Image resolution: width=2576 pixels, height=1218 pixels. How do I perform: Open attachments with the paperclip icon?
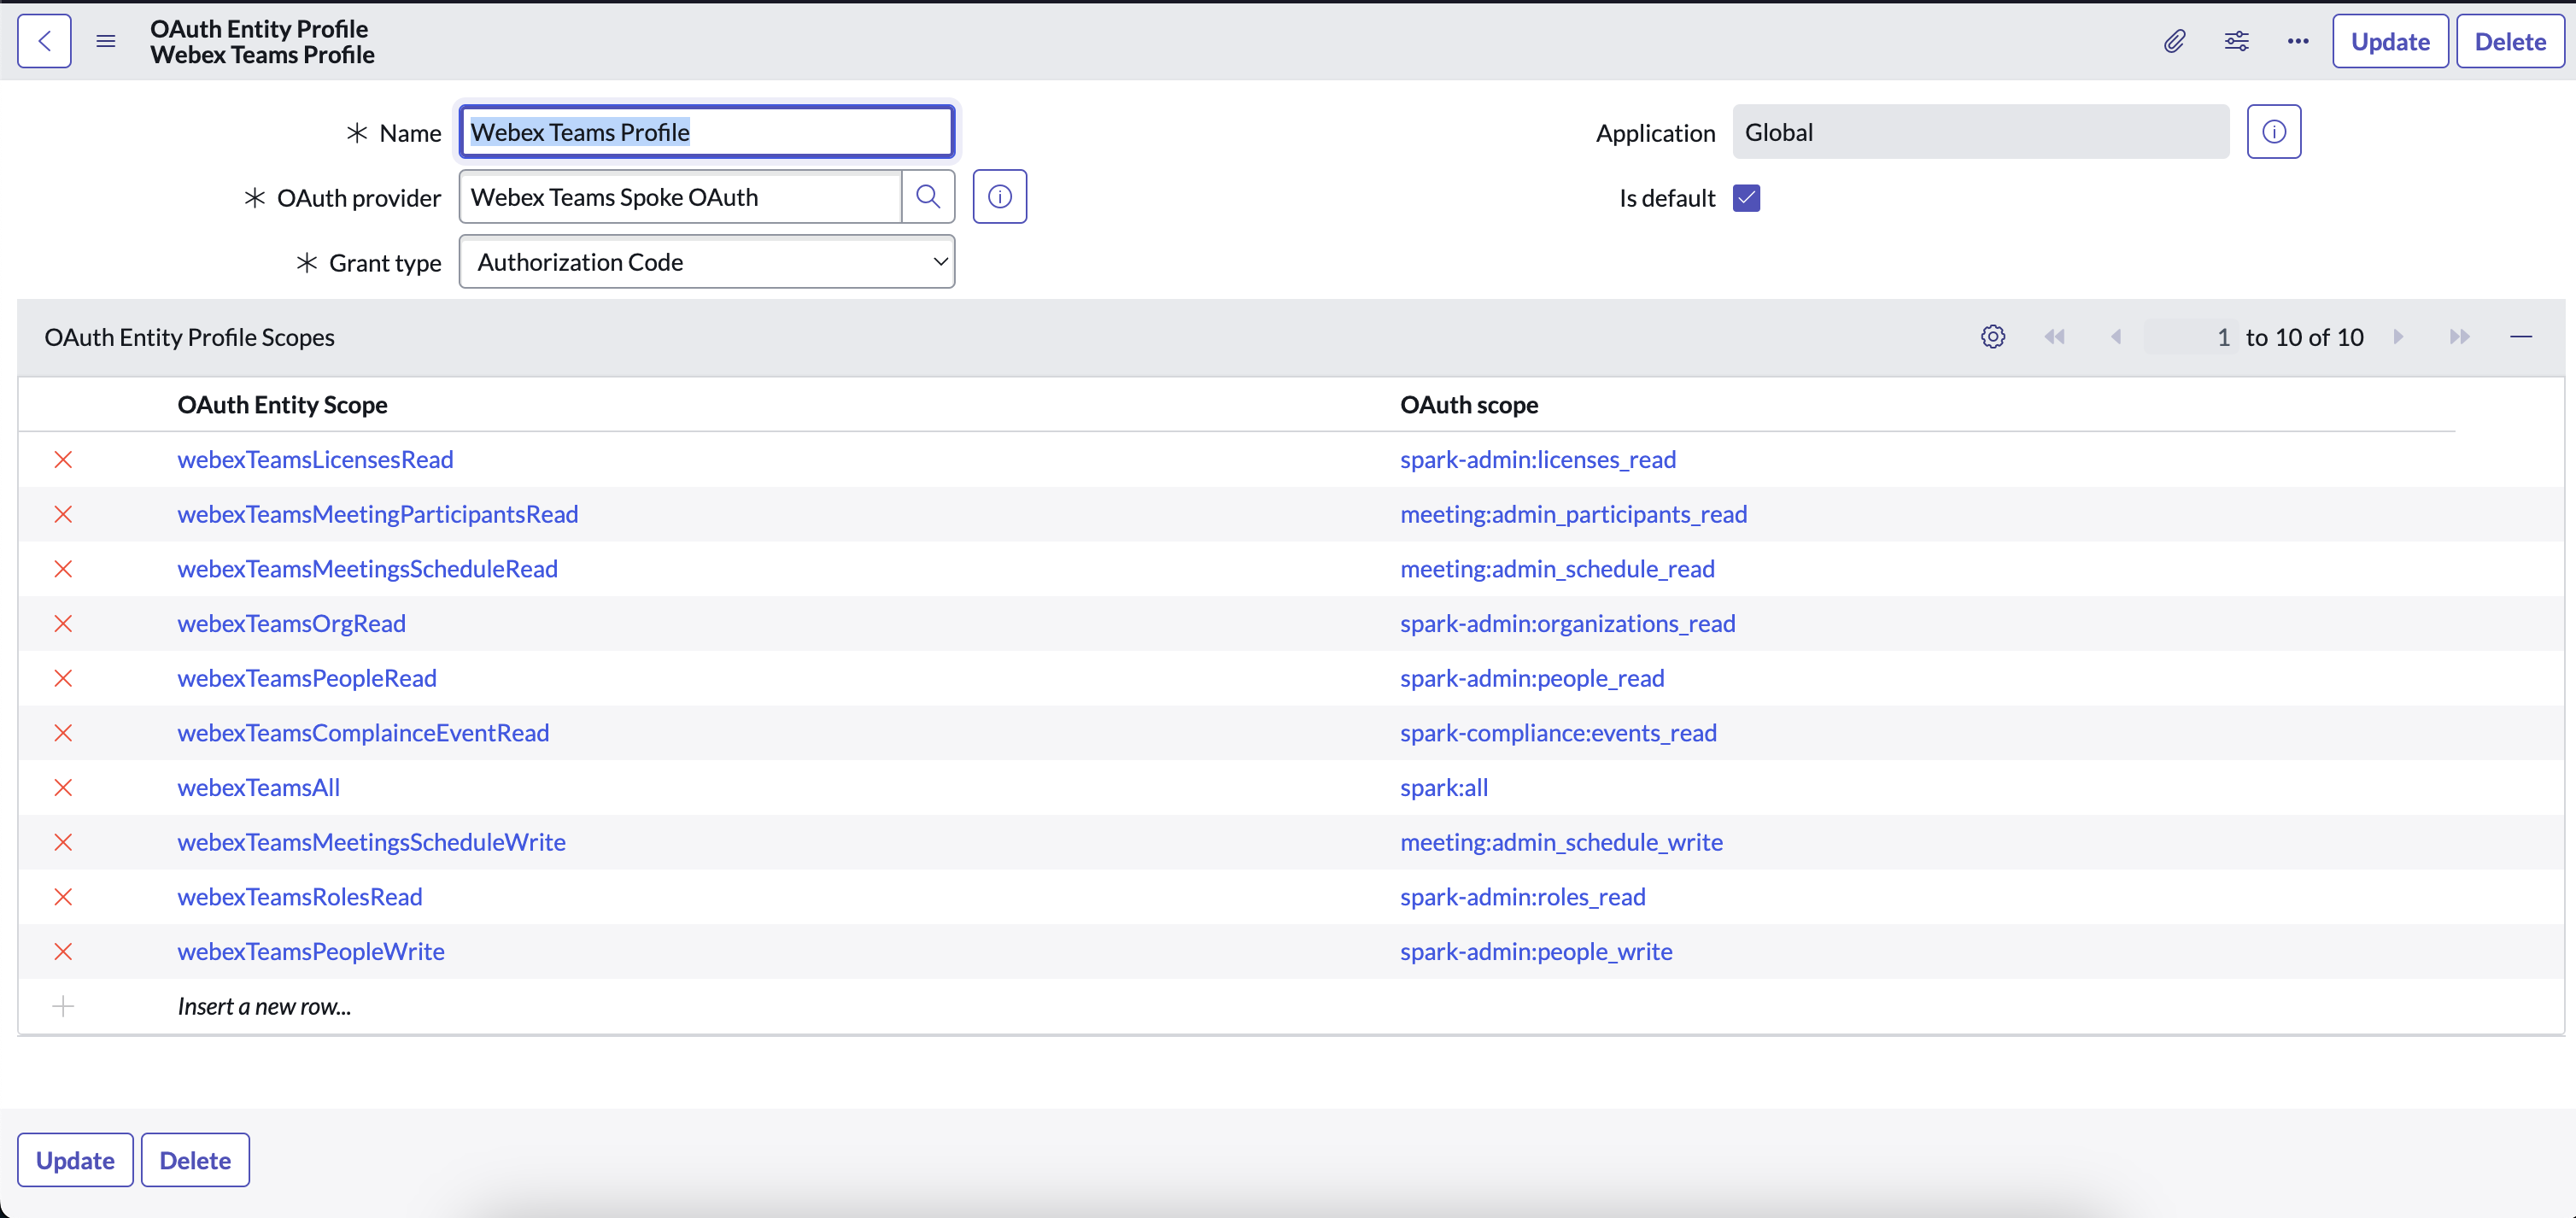[2174, 41]
